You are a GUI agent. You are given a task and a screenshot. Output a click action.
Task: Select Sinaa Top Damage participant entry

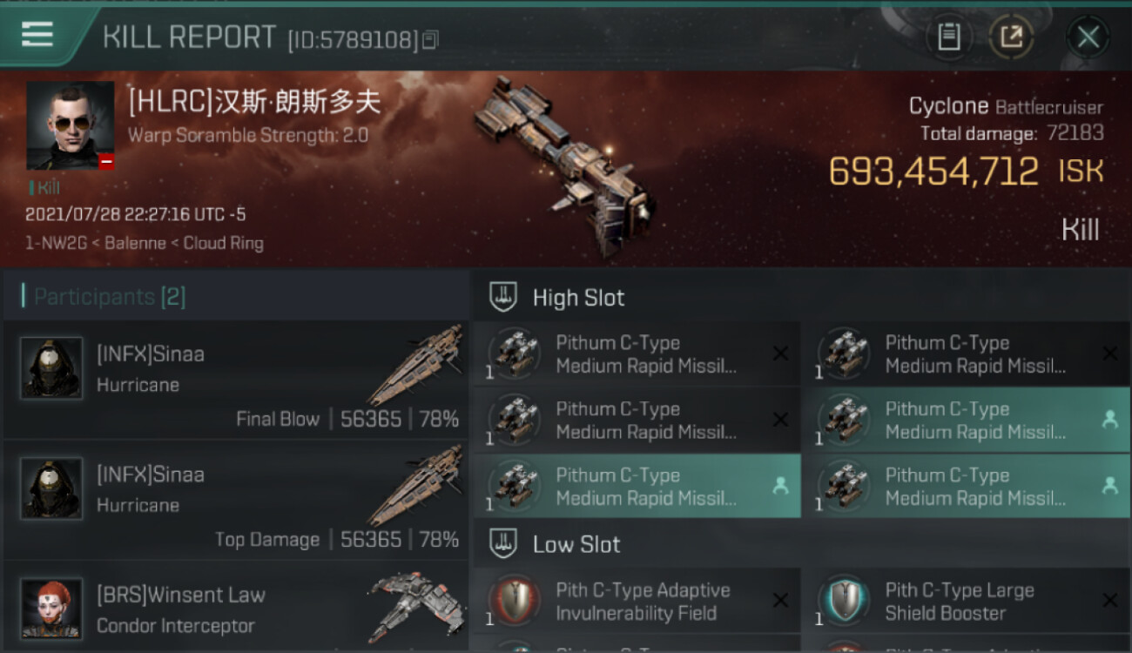(235, 501)
